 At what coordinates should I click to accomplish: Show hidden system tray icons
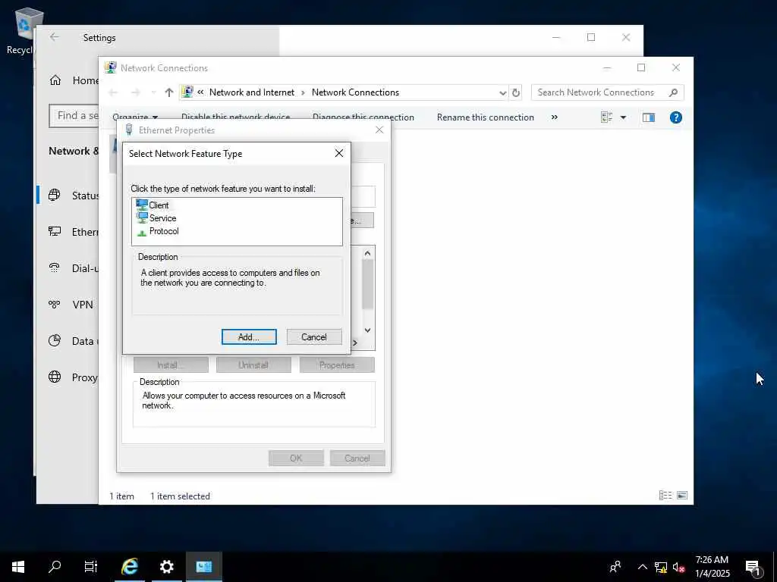pyautogui.click(x=642, y=567)
